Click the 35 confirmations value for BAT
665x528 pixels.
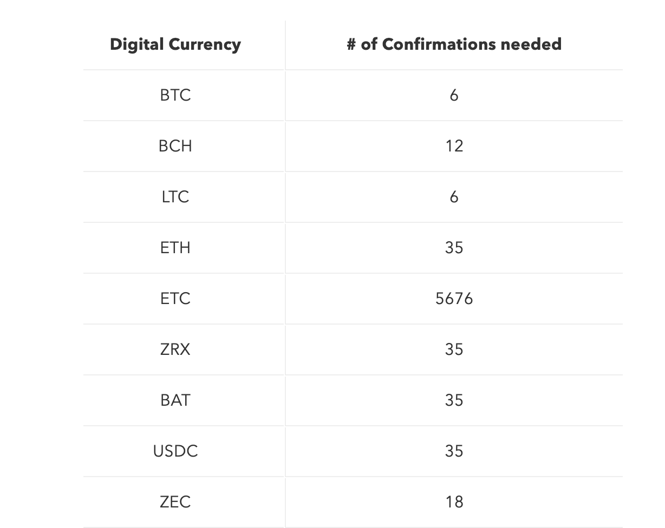(454, 400)
